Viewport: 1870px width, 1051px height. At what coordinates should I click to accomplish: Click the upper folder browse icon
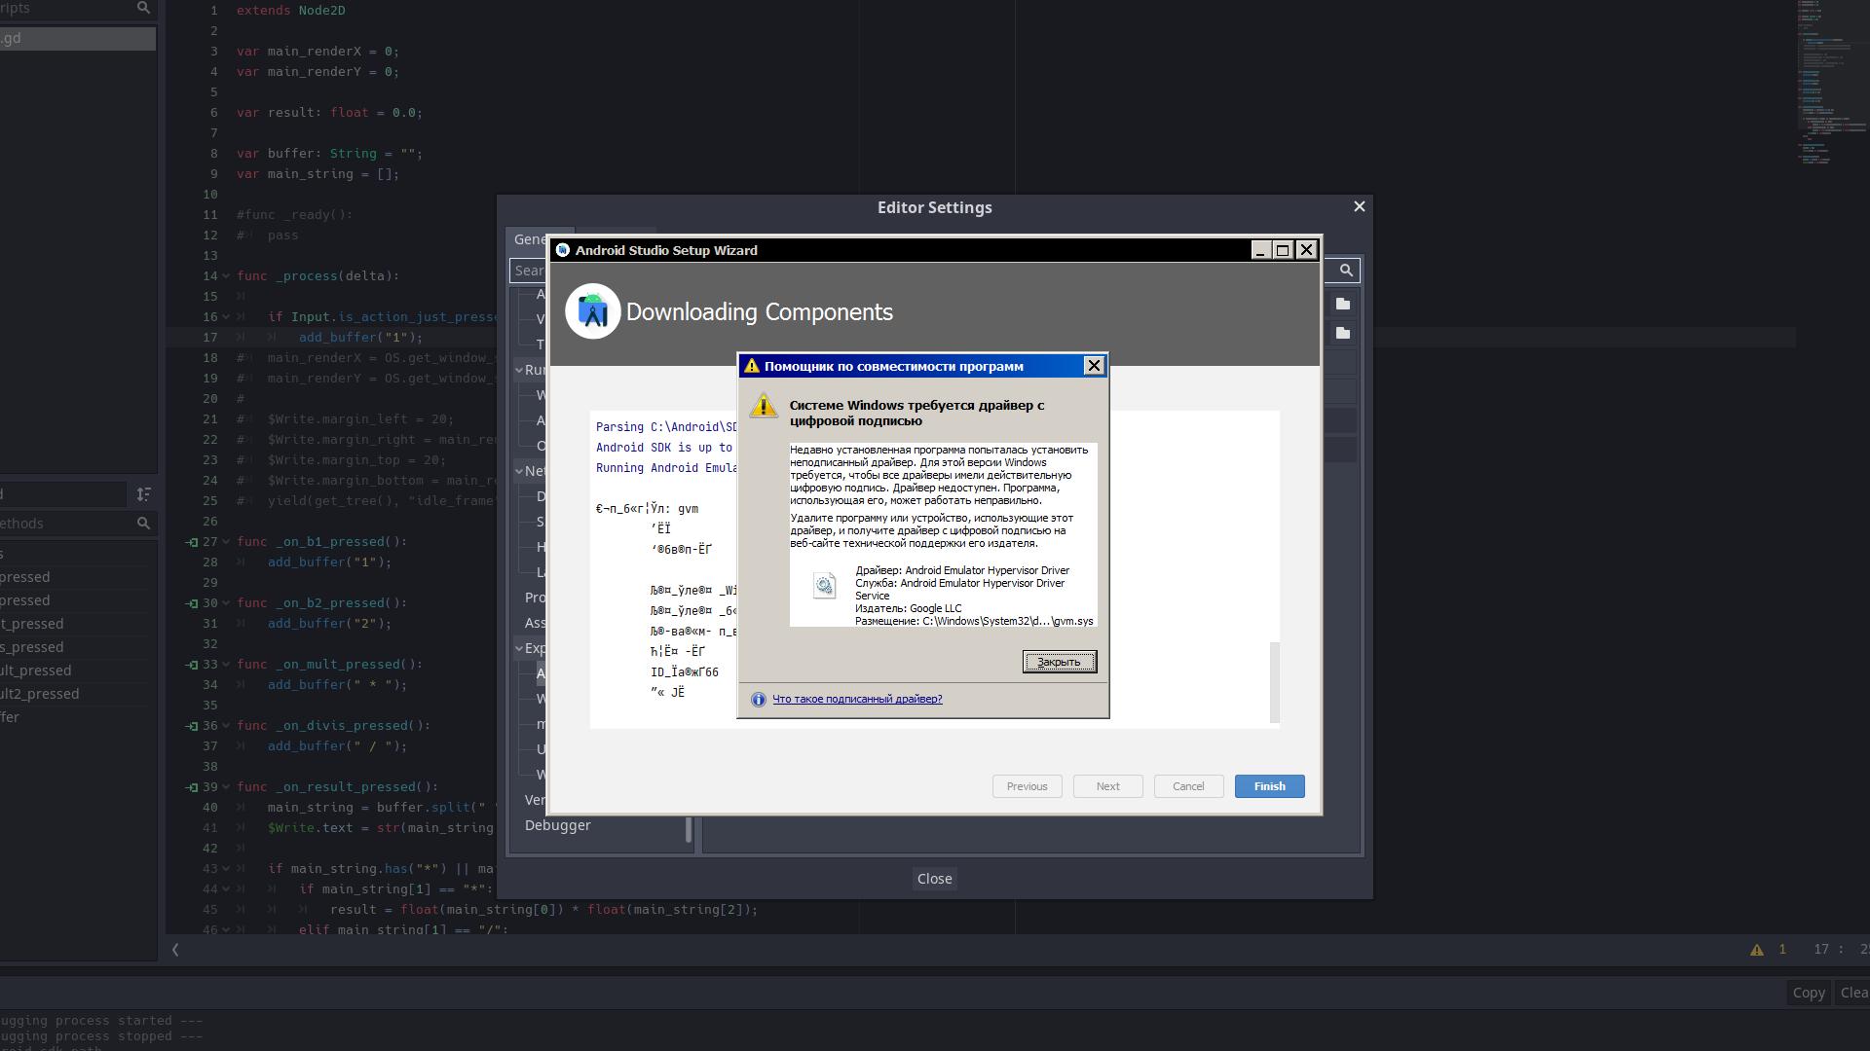[x=1343, y=304]
